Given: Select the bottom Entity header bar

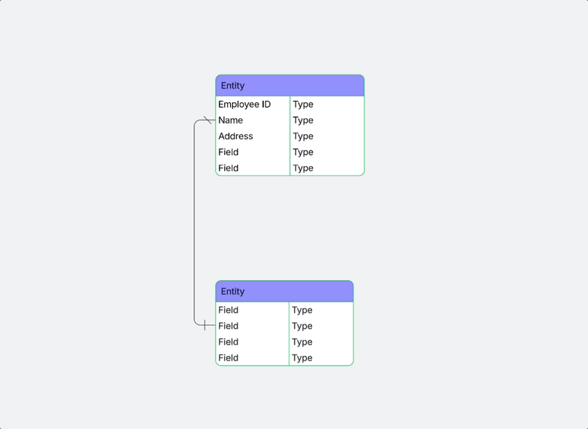Looking at the screenshot, I should [284, 291].
